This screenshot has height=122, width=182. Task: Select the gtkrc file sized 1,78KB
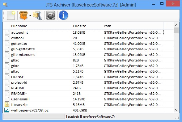coord(15,66)
